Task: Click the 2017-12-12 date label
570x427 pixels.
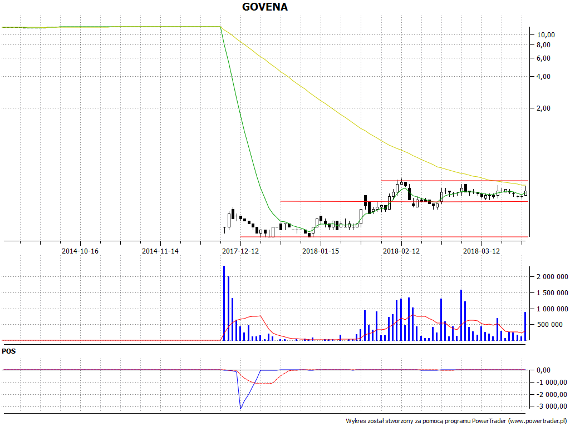Action: pyautogui.click(x=240, y=251)
